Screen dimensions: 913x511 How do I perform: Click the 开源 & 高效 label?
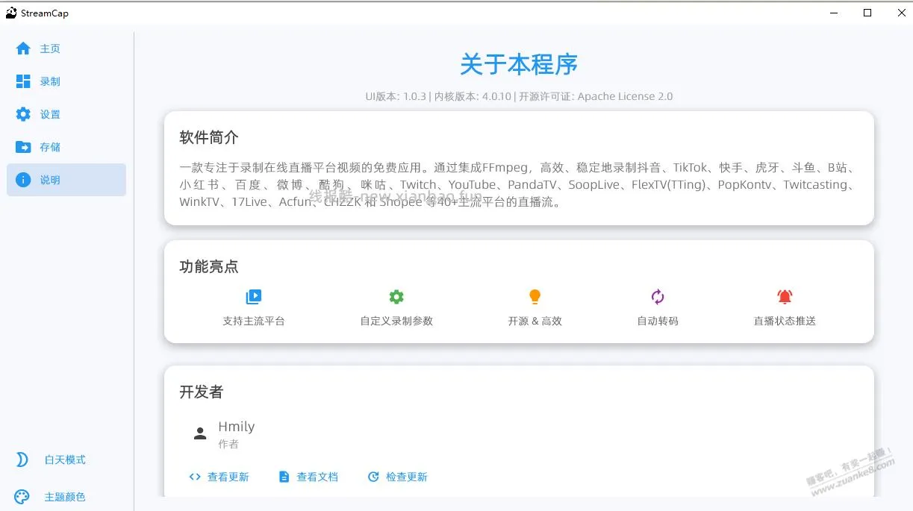coord(535,321)
